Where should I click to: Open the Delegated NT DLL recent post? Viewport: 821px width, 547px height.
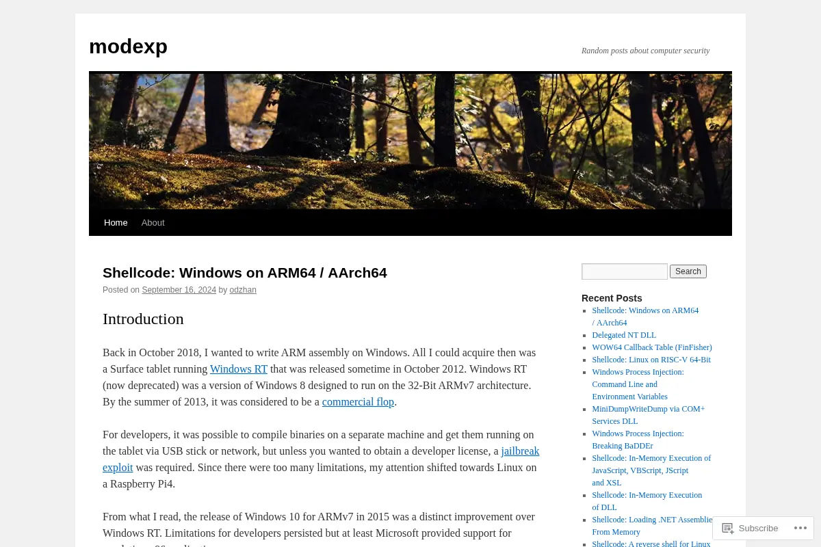coord(624,335)
